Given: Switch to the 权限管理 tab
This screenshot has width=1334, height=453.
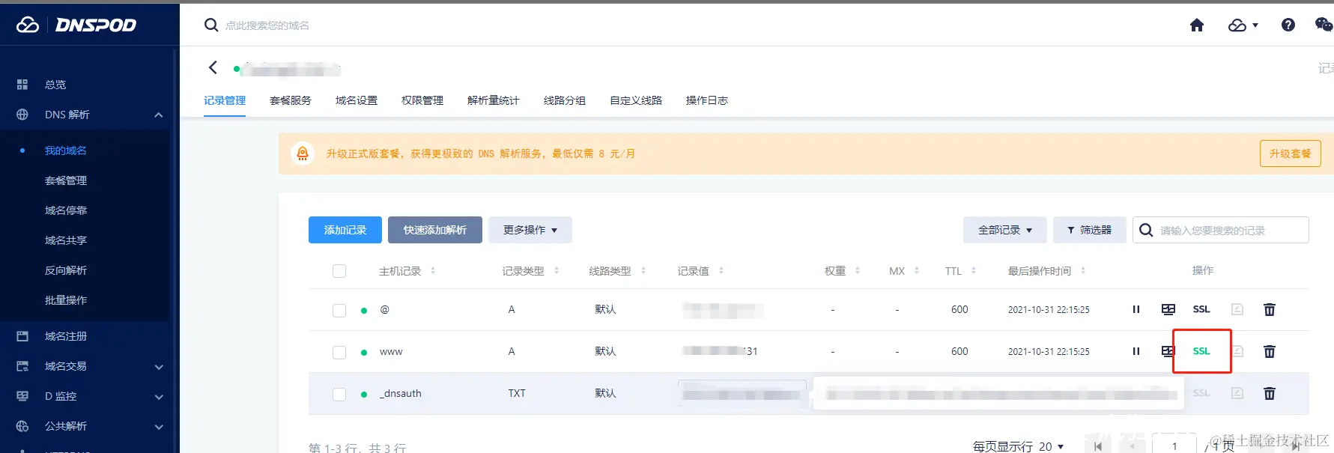Looking at the screenshot, I should click(422, 100).
